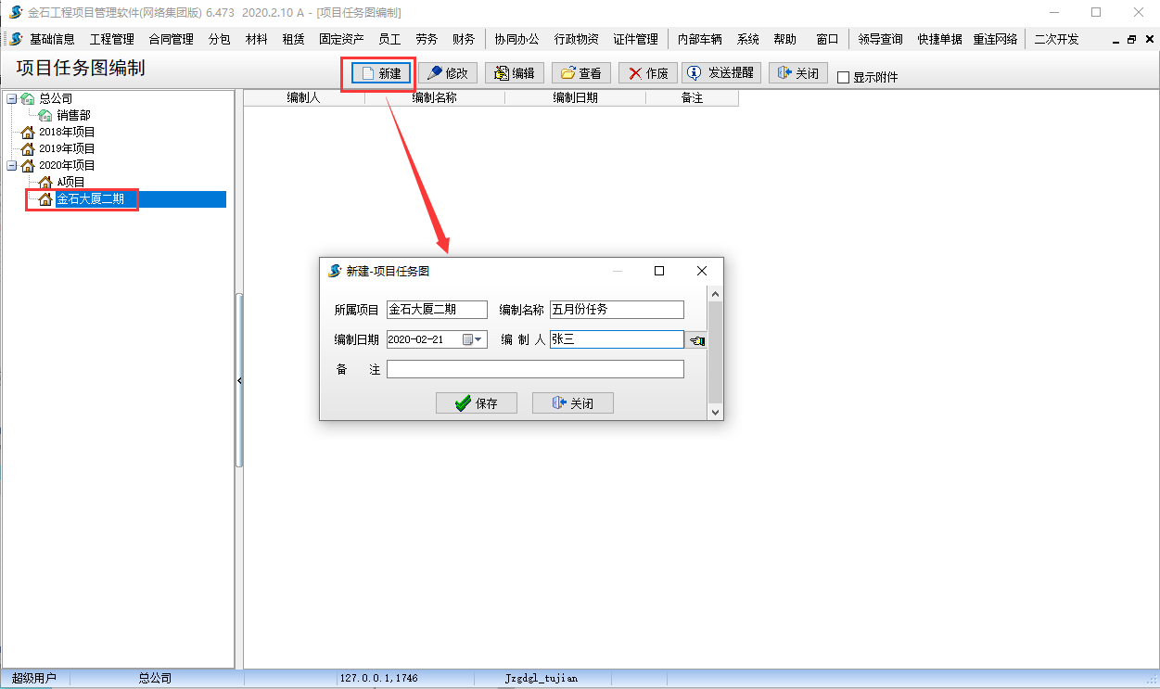
Task: Click the person picker icon beside 编制人
Action: [x=696, y=340]
